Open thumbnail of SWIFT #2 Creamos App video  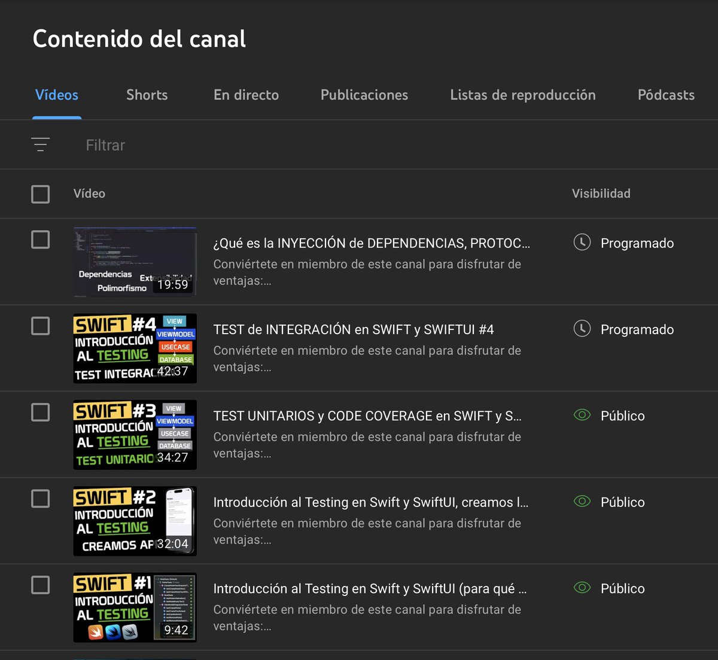click(x=135, y=521)
